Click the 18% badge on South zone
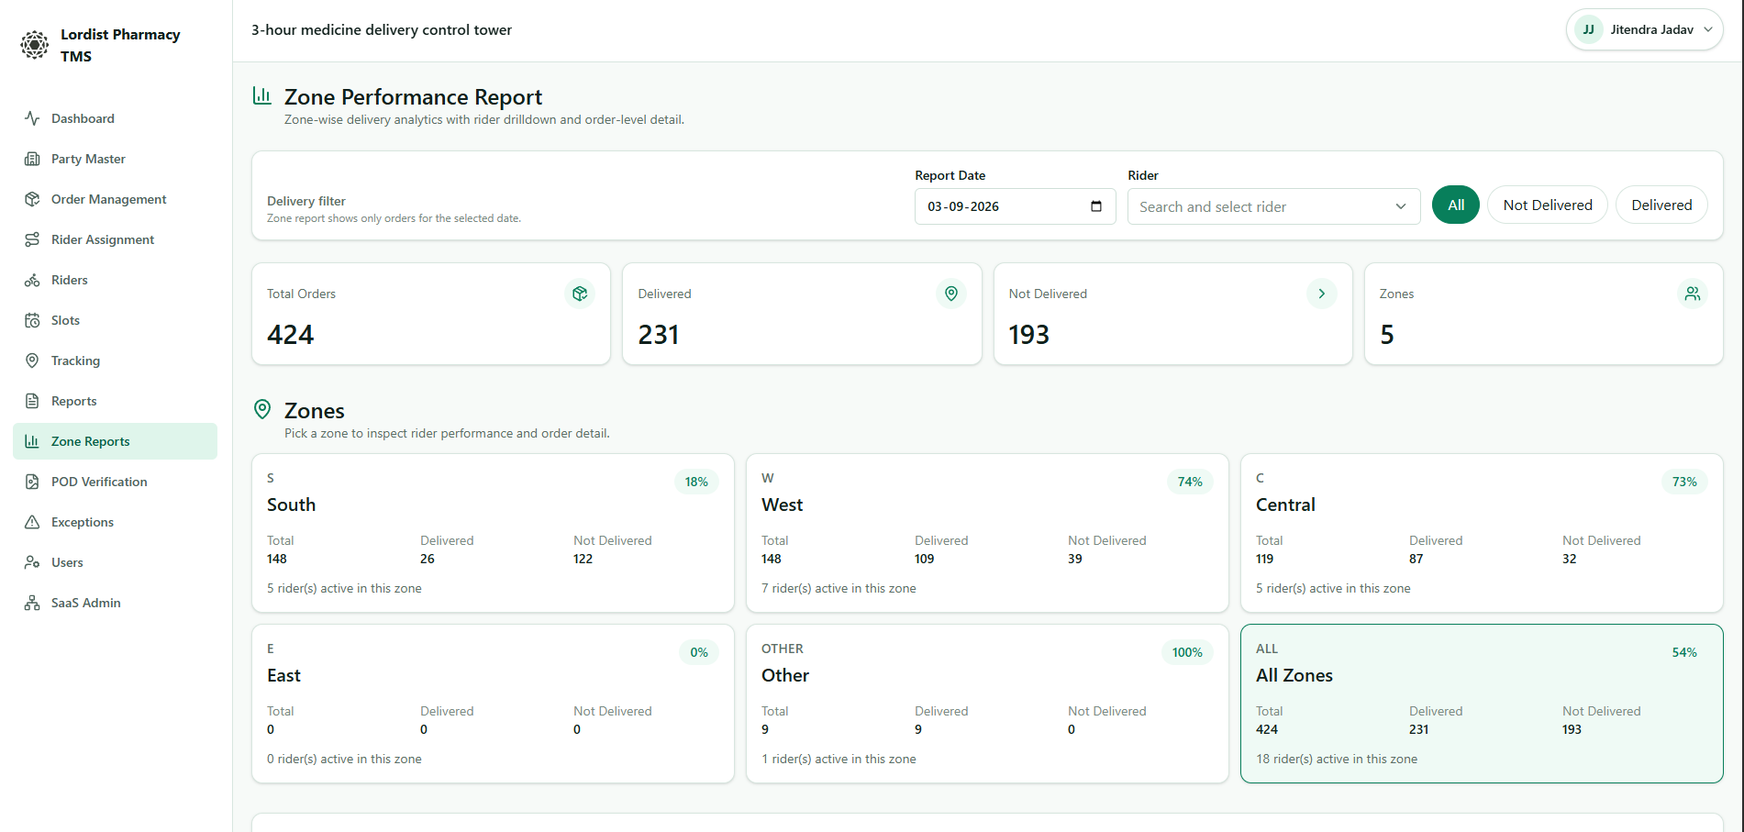Screen dimensions: 1744x832 (696, 482)
